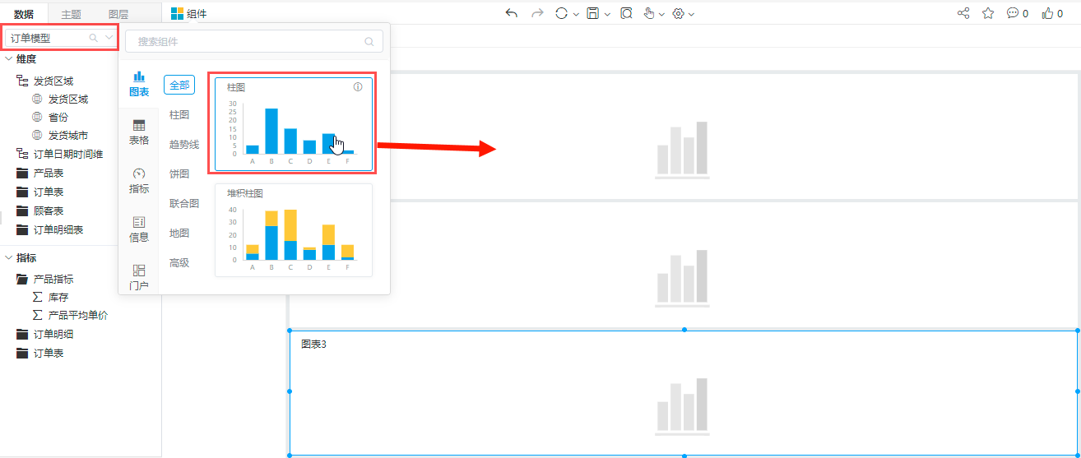Viewport: 1081px width, 458px height.
Task: Switch to the 图层 tab
Action: (x=118, y=14)
